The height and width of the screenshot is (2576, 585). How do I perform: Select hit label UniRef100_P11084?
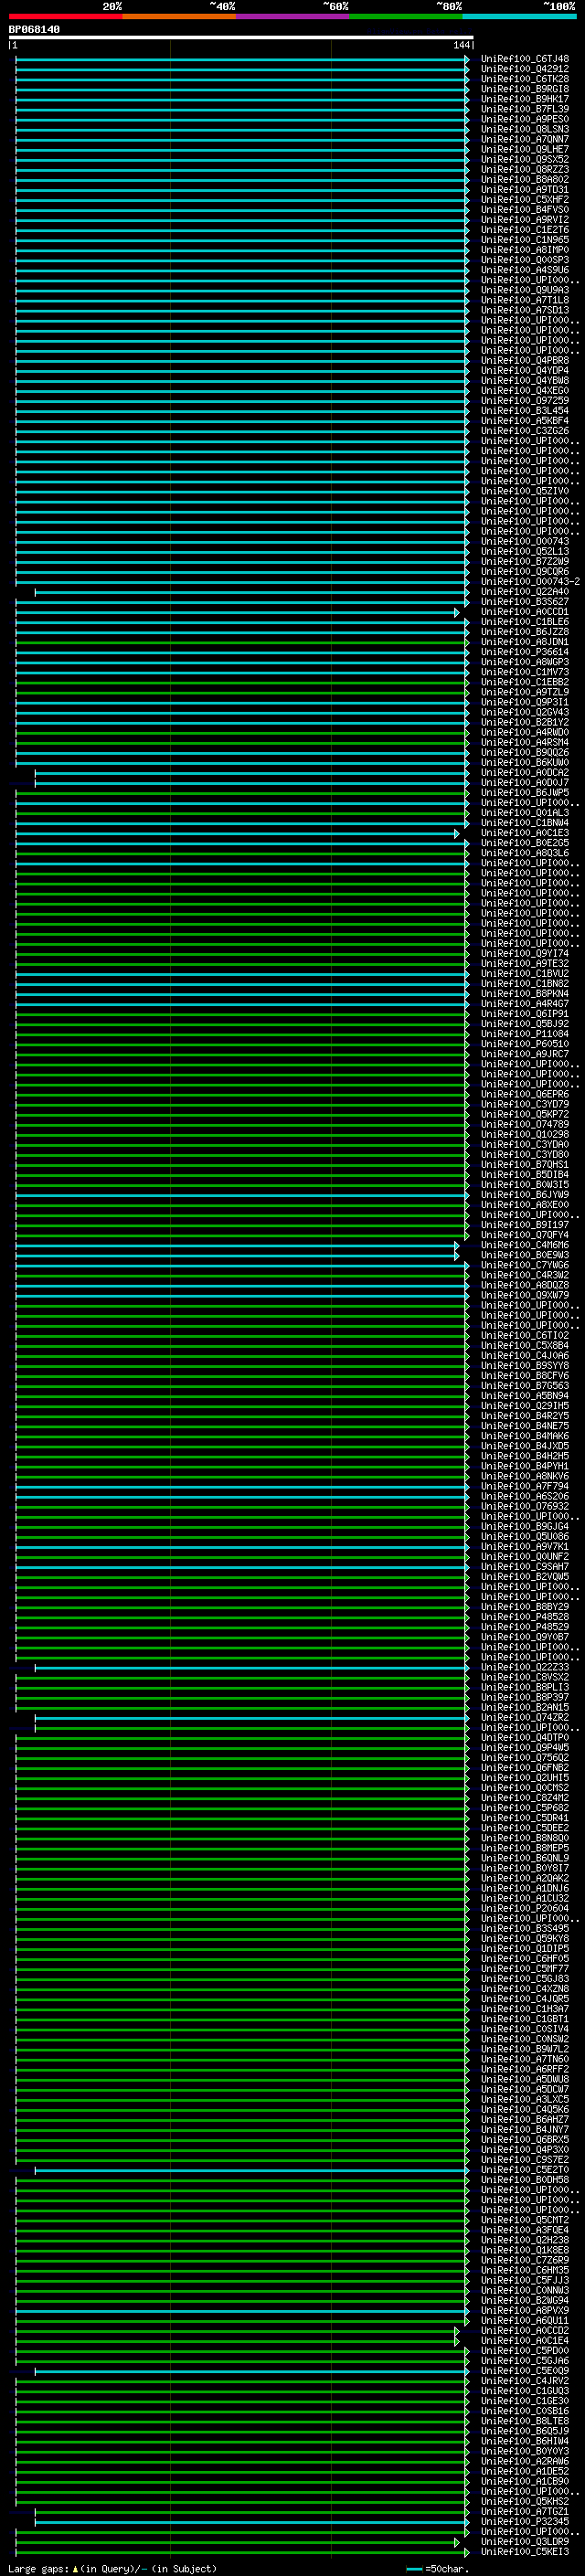point(524,1034)
